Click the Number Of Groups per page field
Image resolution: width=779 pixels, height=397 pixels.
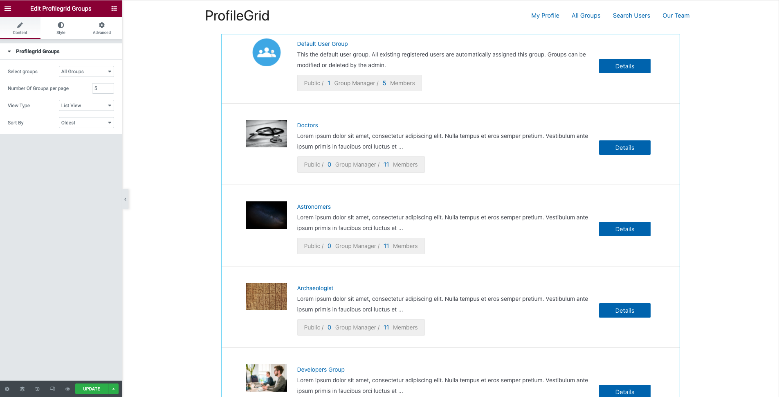103,88
